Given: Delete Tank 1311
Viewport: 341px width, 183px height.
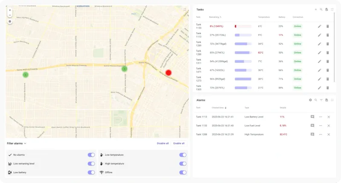Looking at the screenshot, I should pyautogui.click(x=327, y=61).
